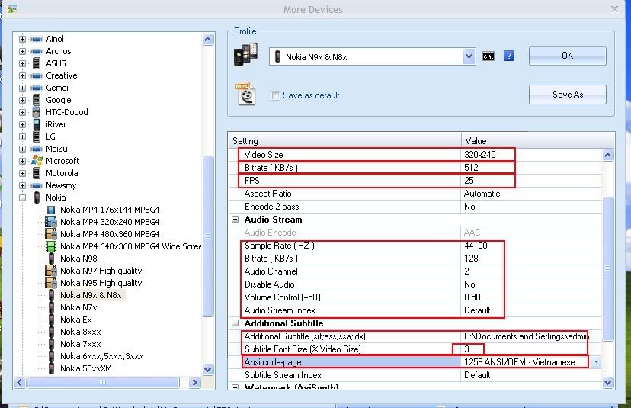631x408 pixels.
Task: Expand the Watermark section
Action: (x=235, y=387)
